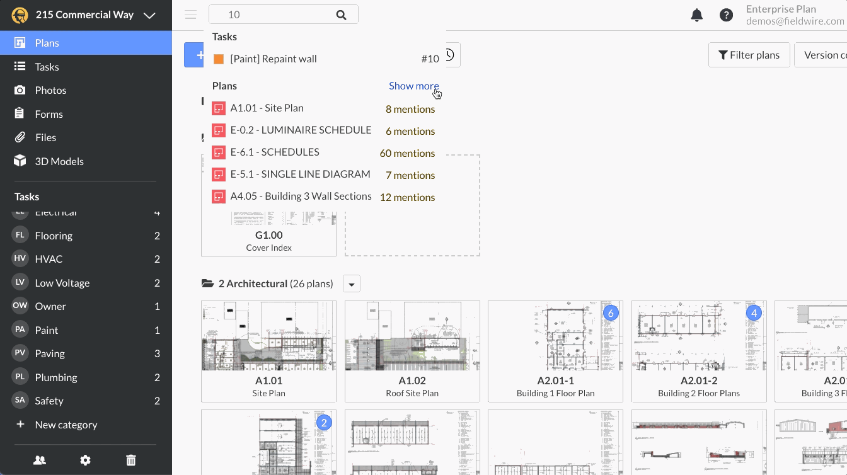Click the plan icon beside E-6.1 - SCHEDULES
847x475 pixels.
tap(219, 152)
